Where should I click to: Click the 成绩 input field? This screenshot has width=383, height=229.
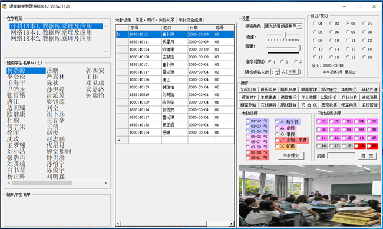pyautogui.click(x=341, y=156)
